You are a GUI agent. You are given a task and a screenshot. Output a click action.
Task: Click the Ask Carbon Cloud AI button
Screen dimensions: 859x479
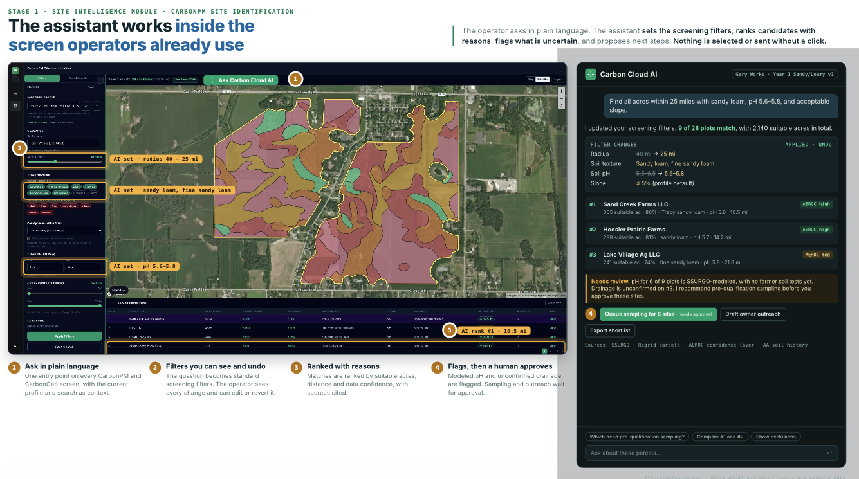coord(241,80)
